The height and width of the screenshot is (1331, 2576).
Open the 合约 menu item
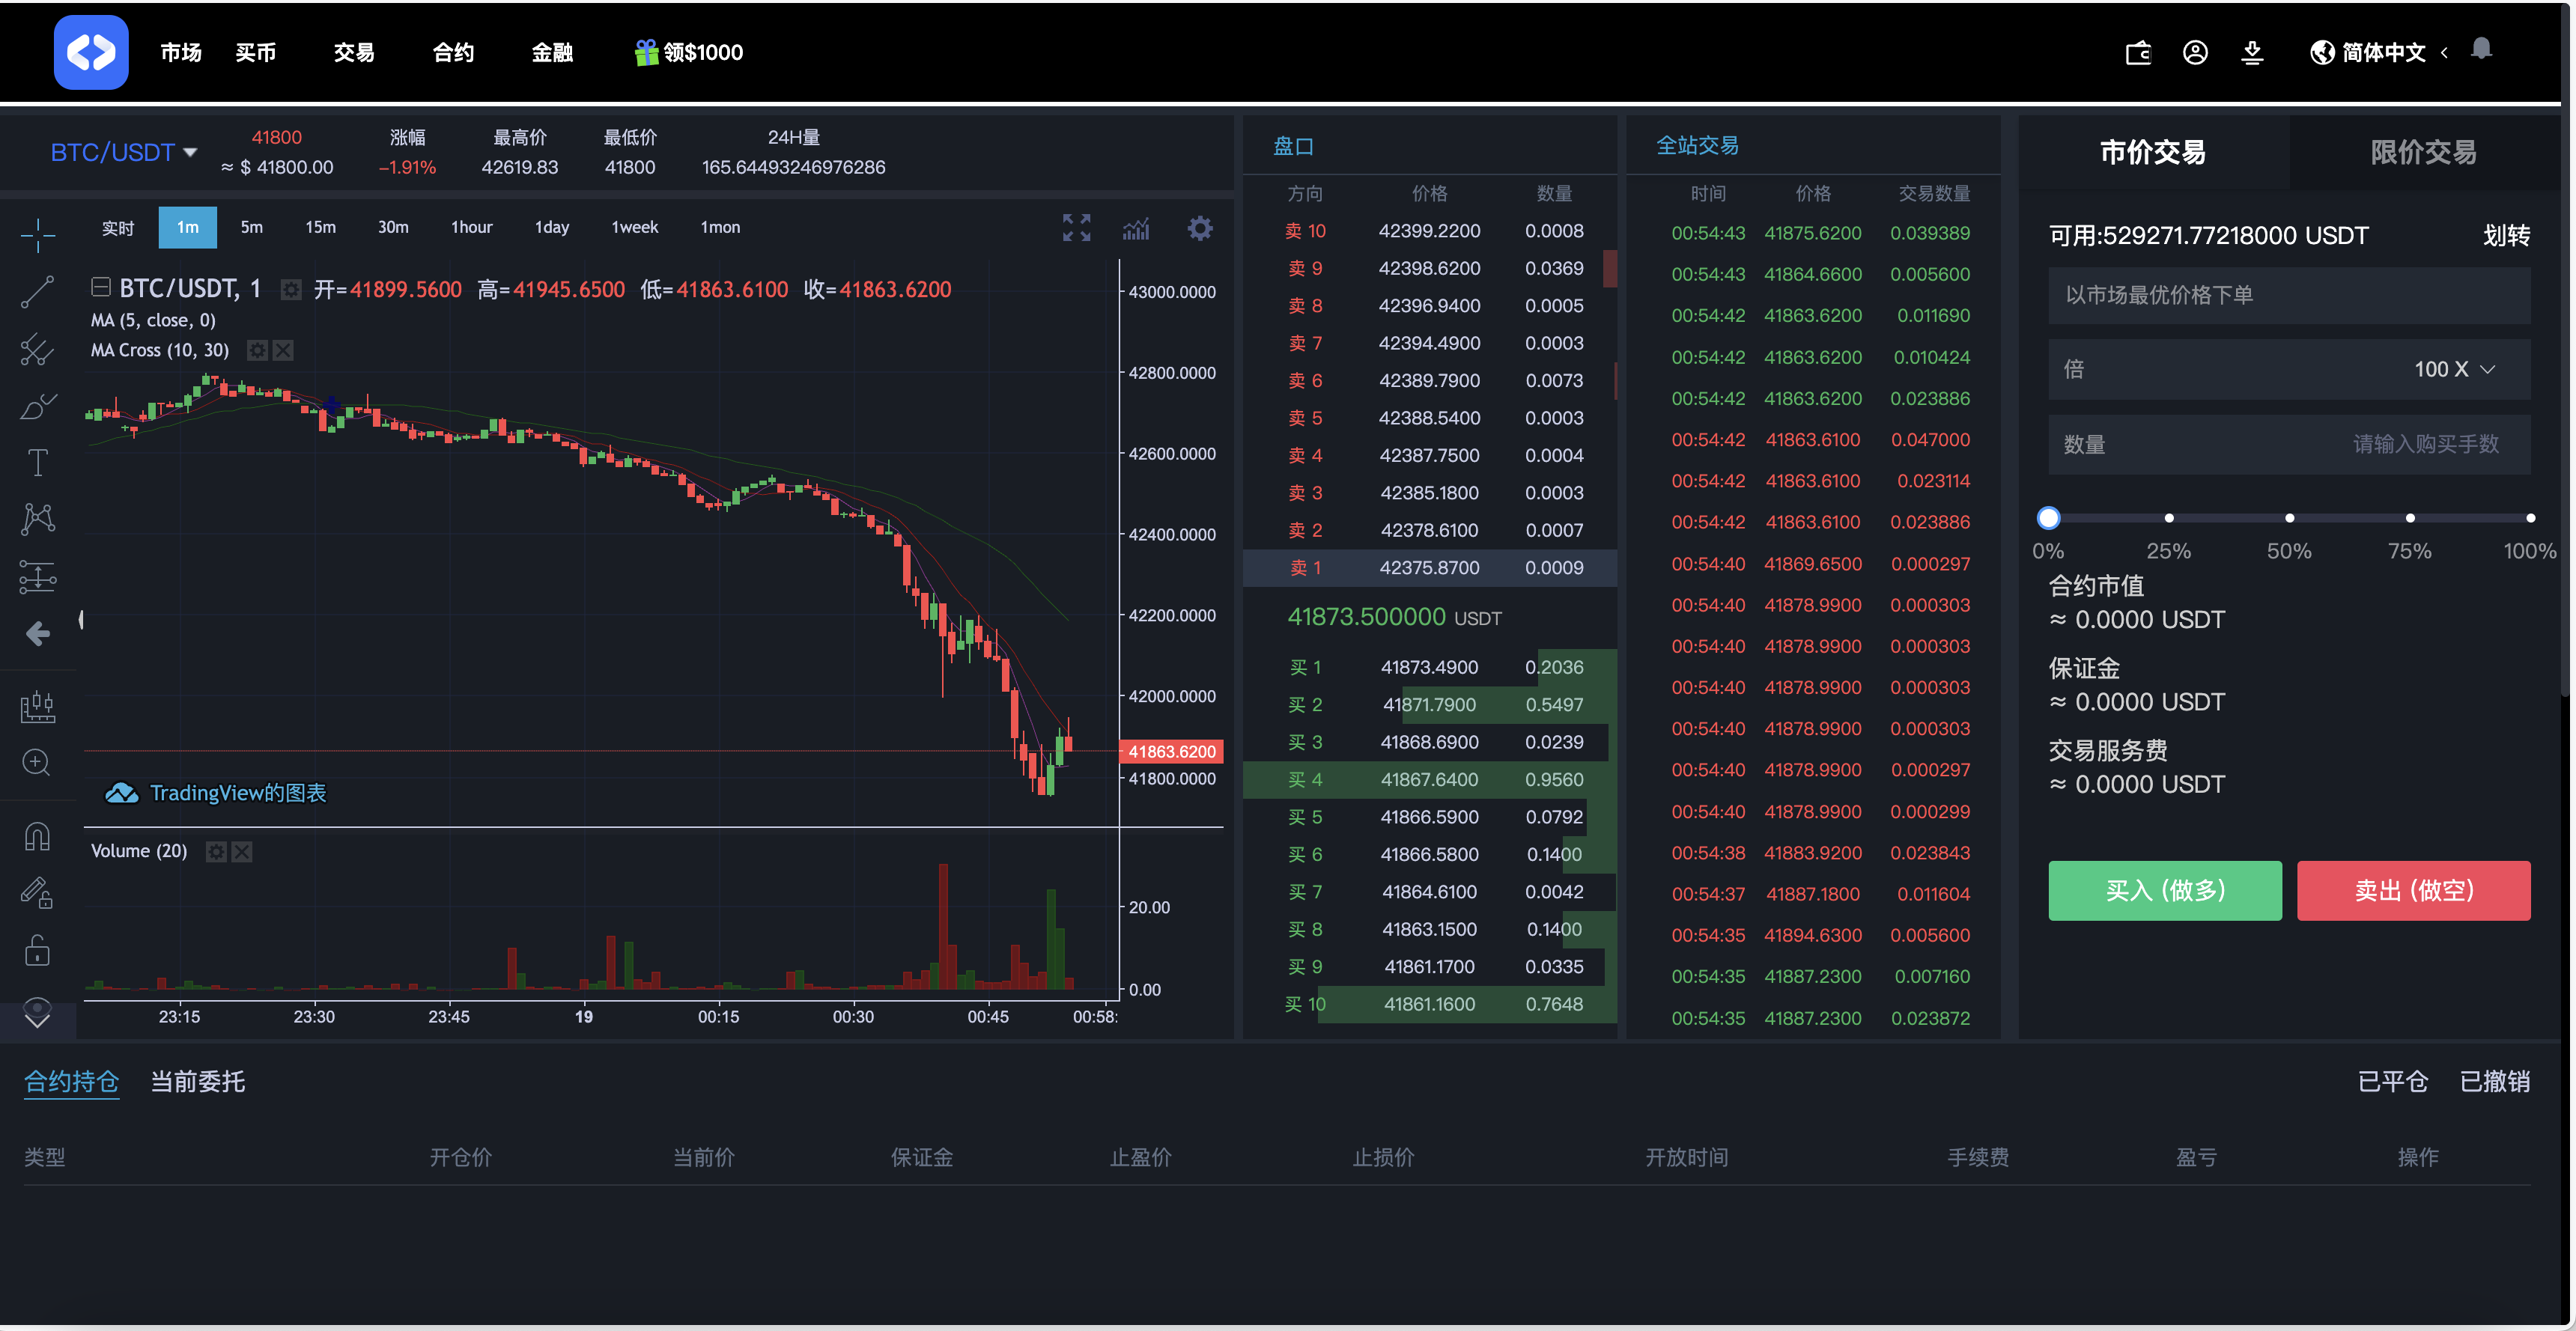(452, 52)
